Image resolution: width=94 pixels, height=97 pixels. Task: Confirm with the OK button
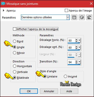click(x=29, y=91)
